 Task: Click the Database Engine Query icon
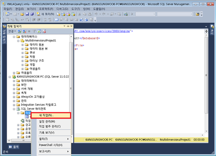point(58,14)
